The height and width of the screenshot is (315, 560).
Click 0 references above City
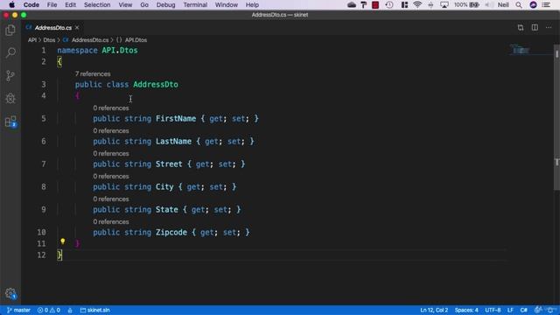(111, 176)
